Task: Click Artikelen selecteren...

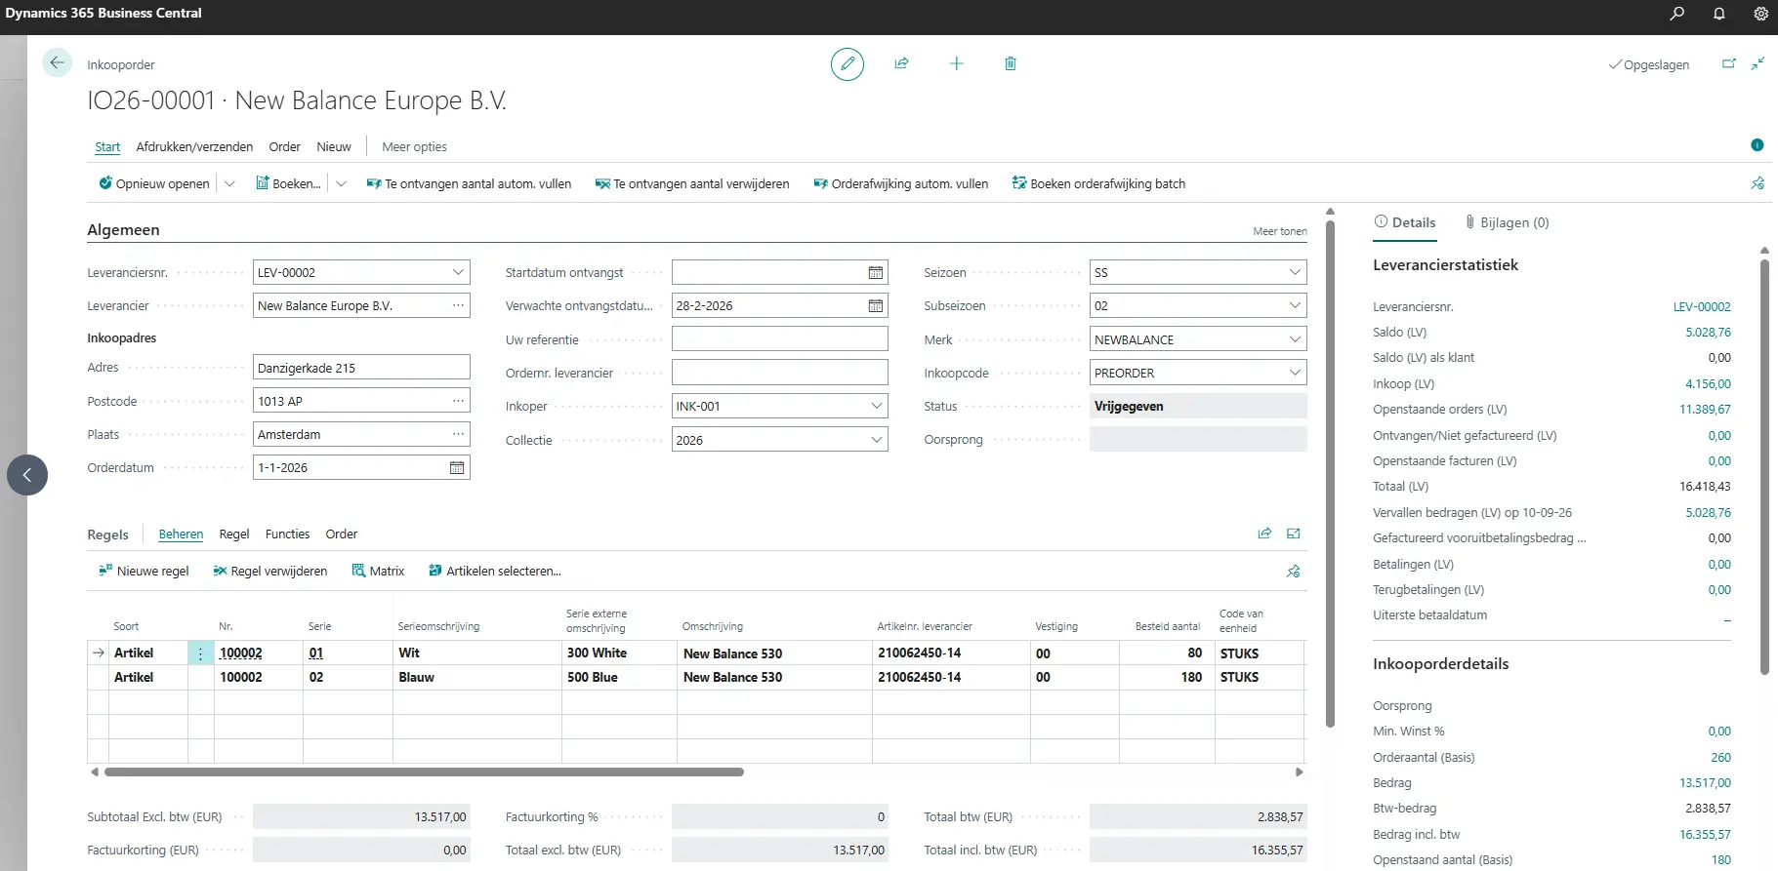Action: point(494,572)
